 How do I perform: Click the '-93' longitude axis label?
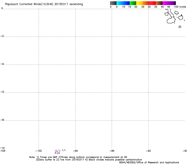148,151
